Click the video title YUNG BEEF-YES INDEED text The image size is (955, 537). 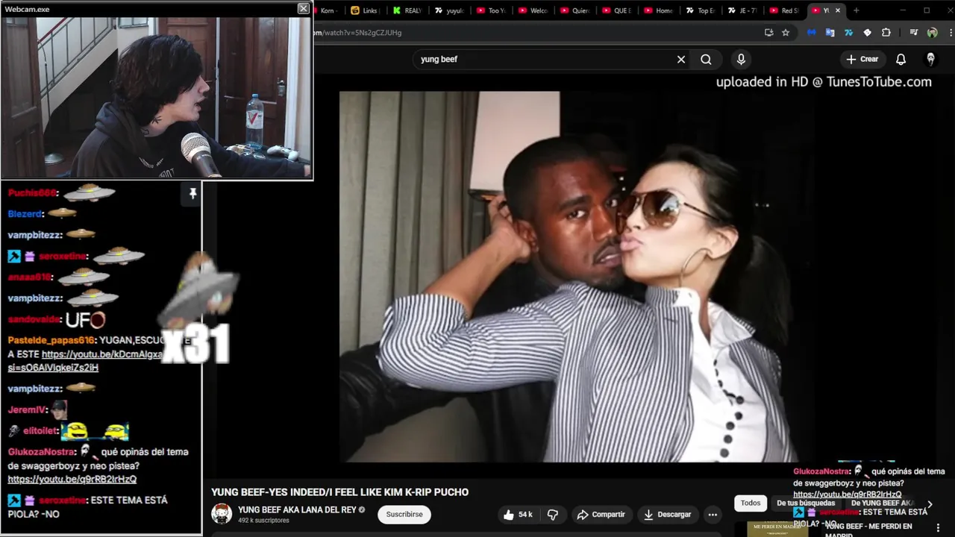coord(339,492)
